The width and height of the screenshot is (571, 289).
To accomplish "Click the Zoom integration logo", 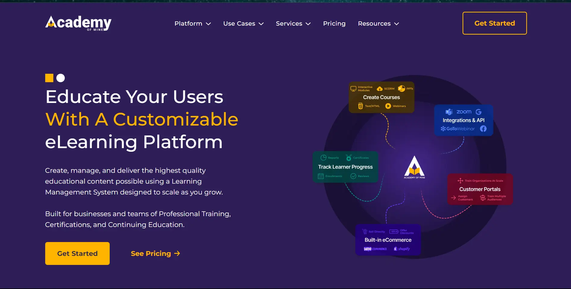I will coord(463,112).
